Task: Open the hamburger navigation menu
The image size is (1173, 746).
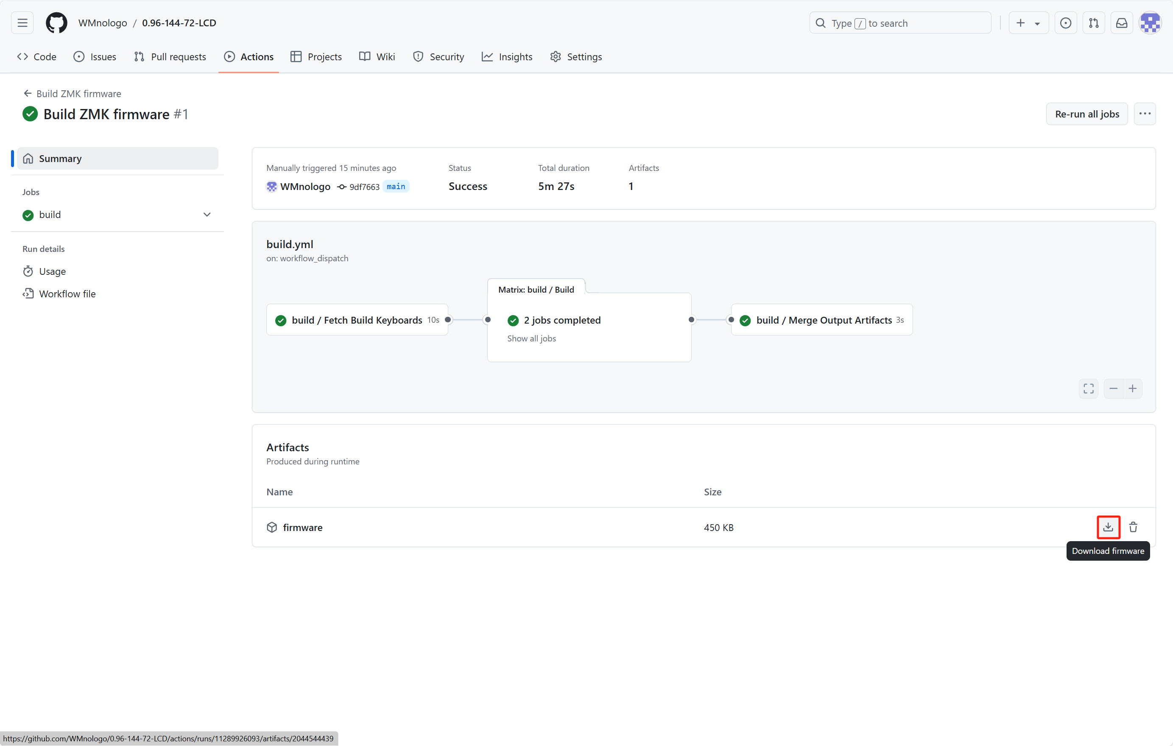Action: tap(22, 23)
